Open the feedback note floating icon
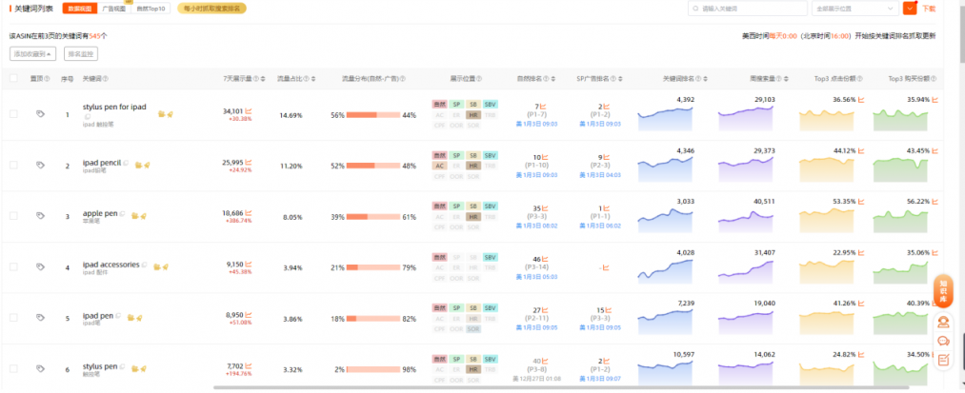 click(943, 361)
